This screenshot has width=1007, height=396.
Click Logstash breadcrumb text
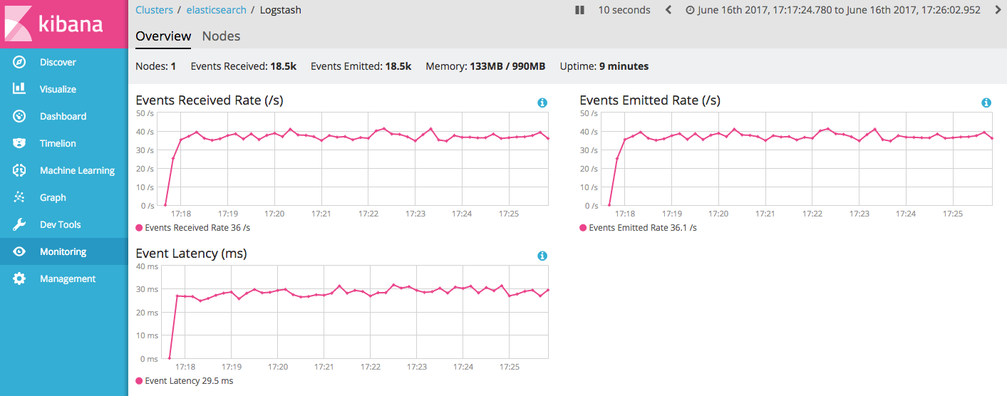click(280, 10)
